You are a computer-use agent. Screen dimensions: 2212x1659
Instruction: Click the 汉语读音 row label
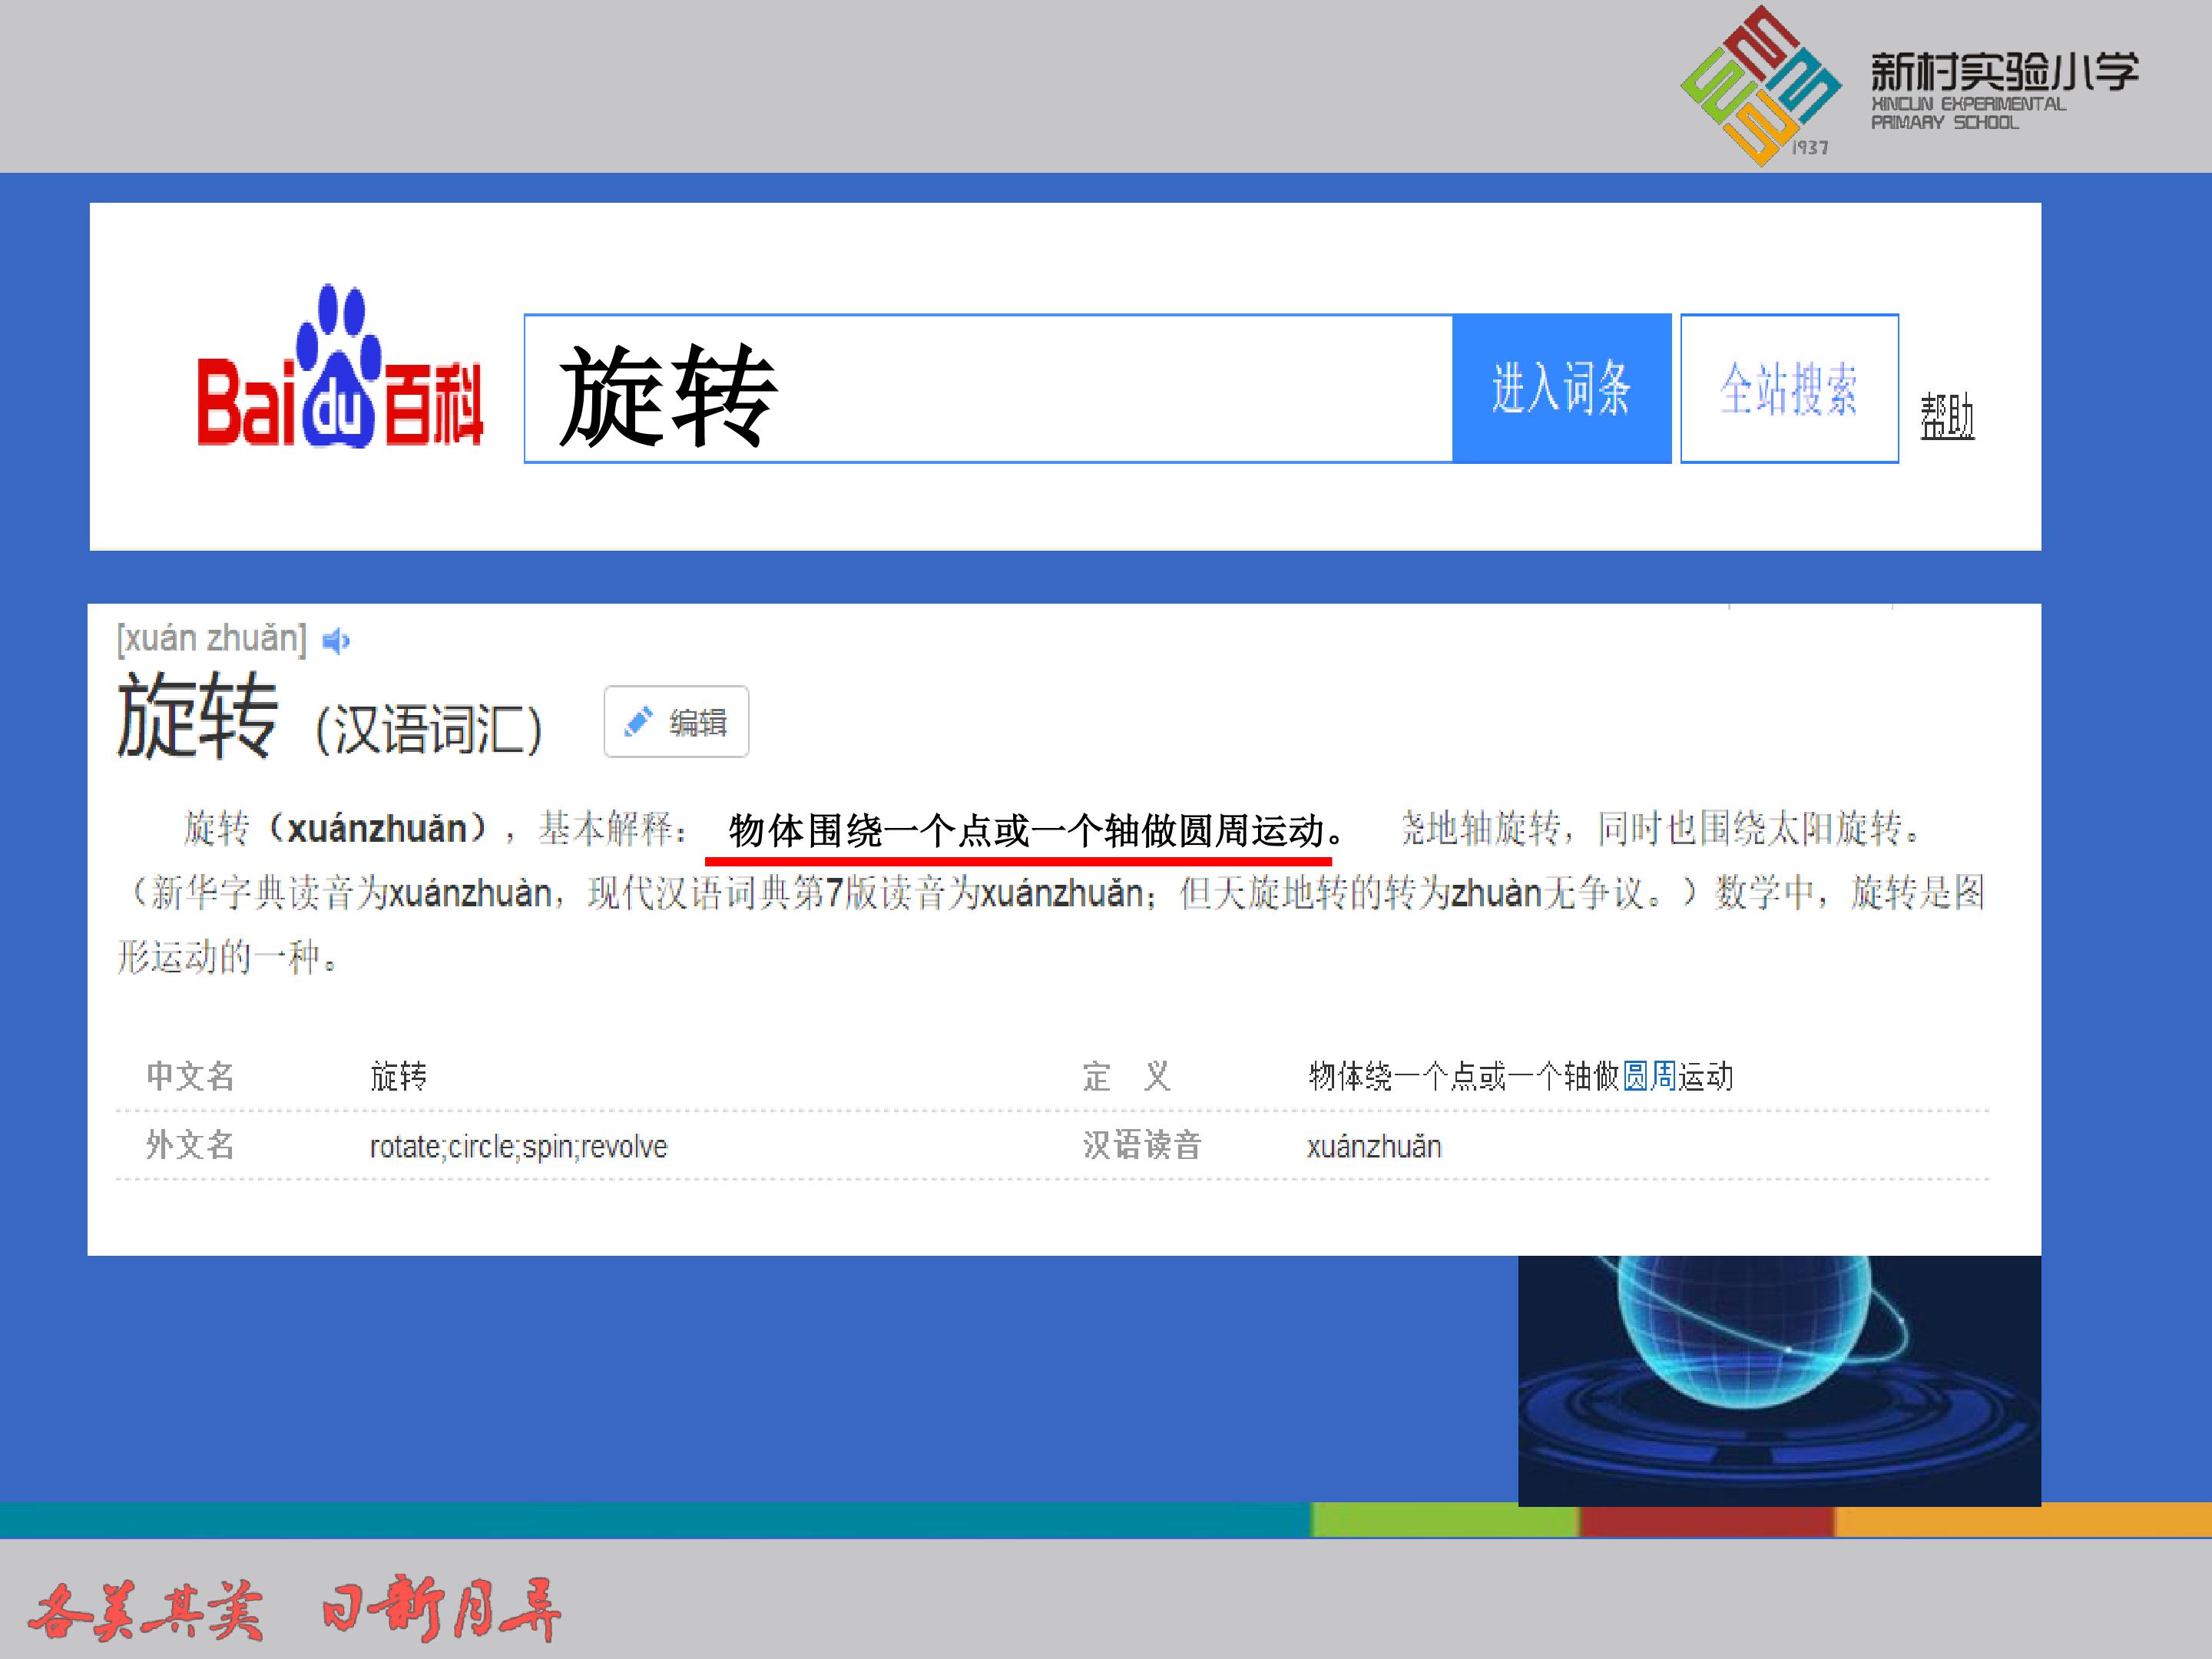[1142, 1145]
